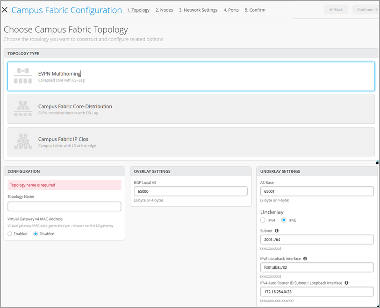Click the X close icon beside the title
Screen dimensions: 380x308
(5, 10)
